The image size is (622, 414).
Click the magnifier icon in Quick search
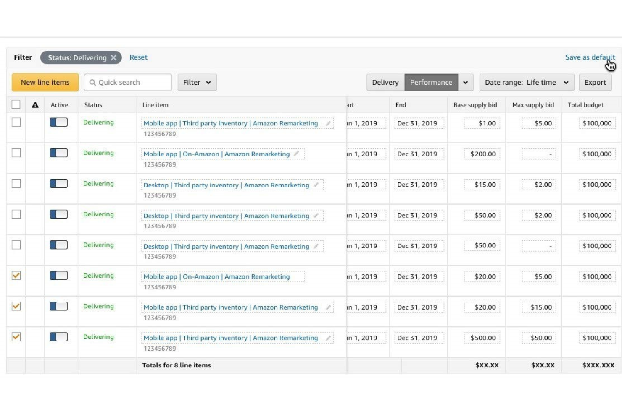click(x=92, y=83)
